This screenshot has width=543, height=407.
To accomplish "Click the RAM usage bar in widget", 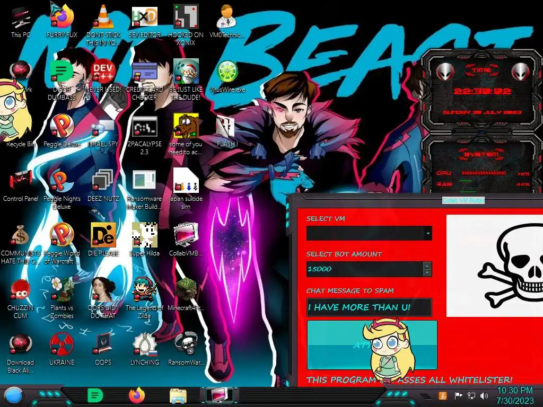I will [x=484, y=184].
